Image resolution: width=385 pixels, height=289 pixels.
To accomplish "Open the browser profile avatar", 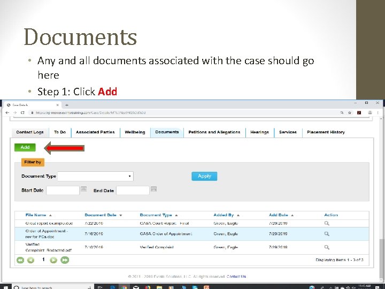I will pos(370,112).
